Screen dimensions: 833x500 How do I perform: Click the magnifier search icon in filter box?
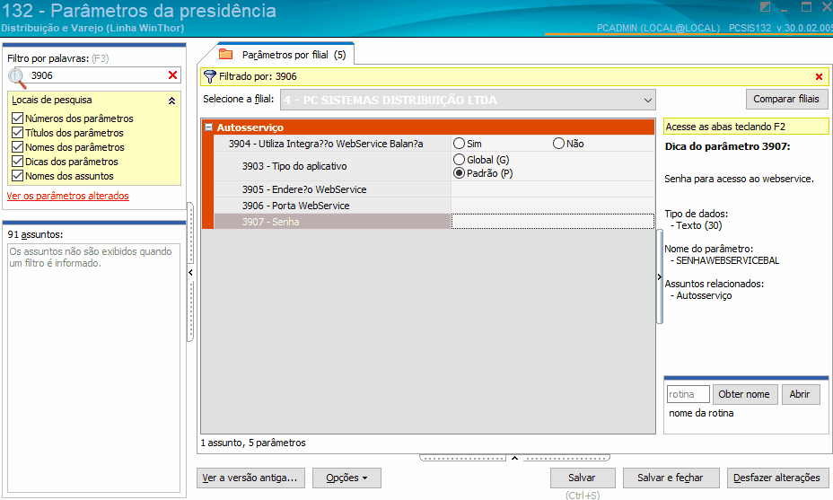[17, 77]
